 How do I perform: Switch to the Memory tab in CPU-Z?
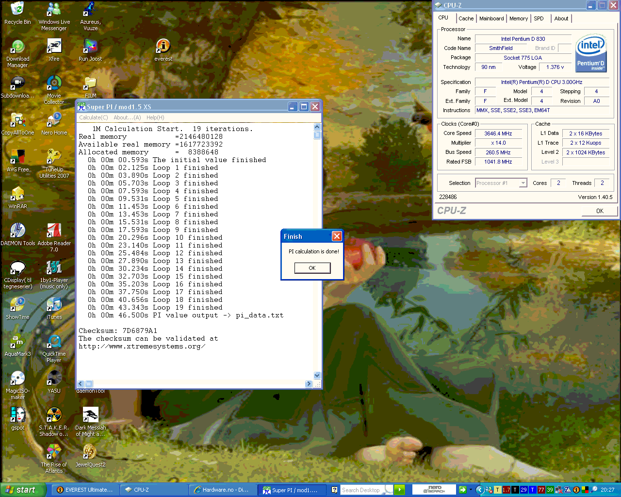[519, 18]
